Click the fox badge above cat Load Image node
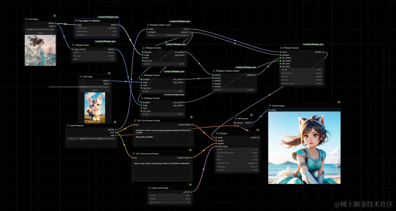The width and height of the screenshot is (396, 211). coord(109,73)
